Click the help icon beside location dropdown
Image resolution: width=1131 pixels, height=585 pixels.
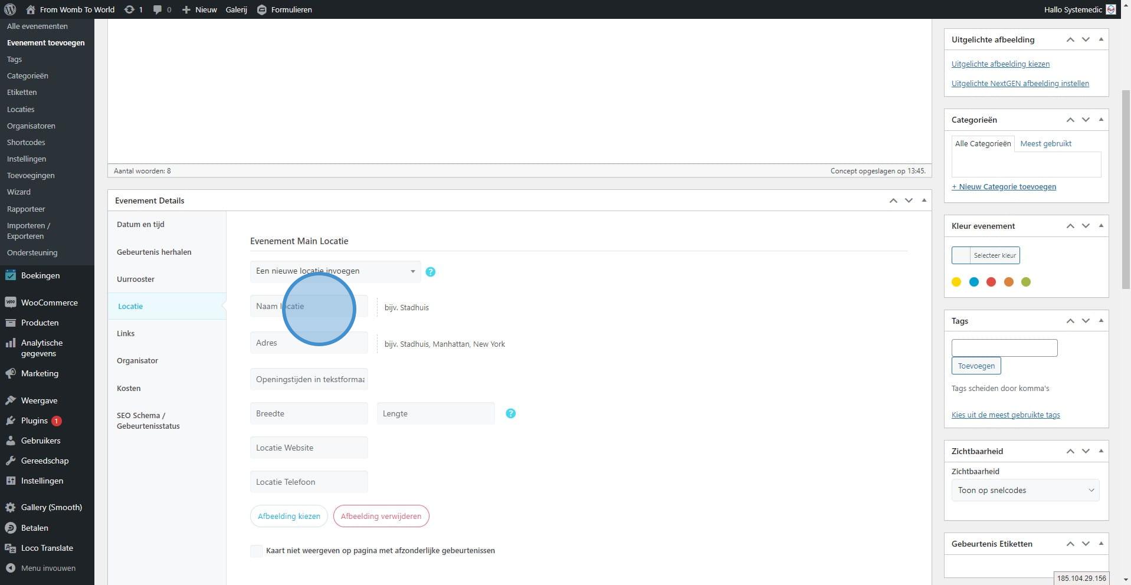tap(430, 272)
